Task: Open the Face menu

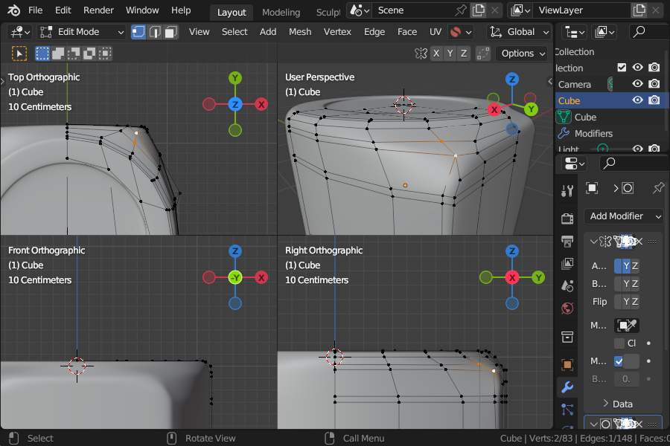Action: (x=406, y=32)
